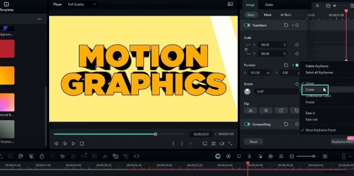Click the Reset button in the properties panel
Image resolution: width=354 pixels, height=176 pixels.
coord(253,142)
